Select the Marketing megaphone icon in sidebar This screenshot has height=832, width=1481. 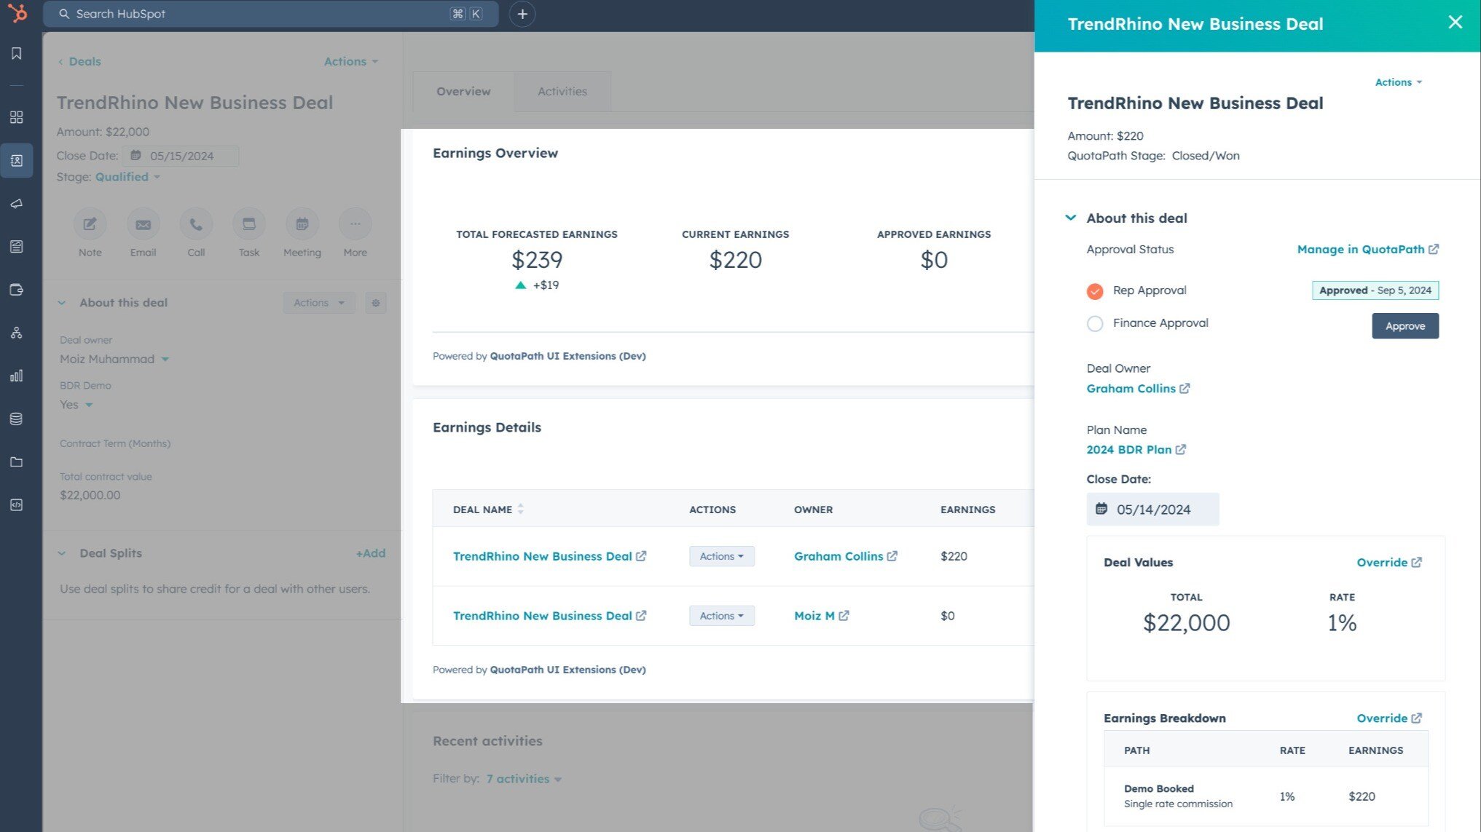(17, 204)
